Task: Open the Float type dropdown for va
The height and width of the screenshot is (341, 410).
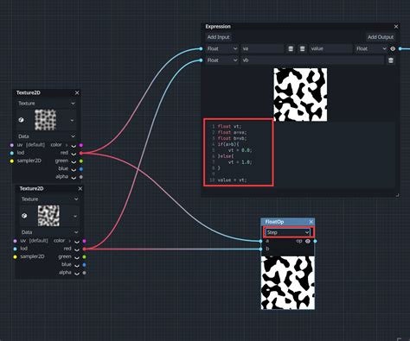Action: pos(221,49)
